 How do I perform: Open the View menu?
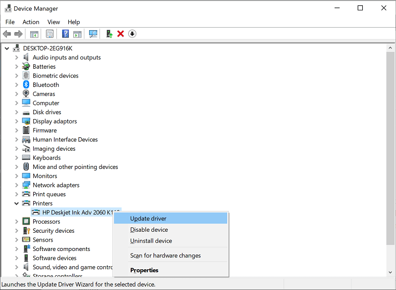tap(53, 22)
